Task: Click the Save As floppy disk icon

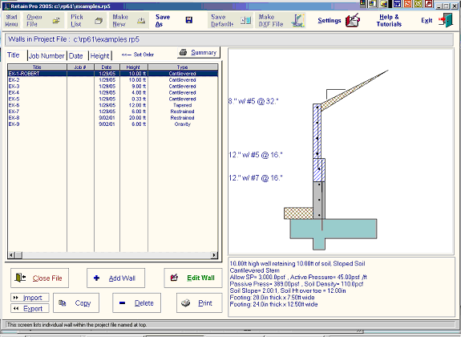Action: pyautogui.click(x=189, y=20)
